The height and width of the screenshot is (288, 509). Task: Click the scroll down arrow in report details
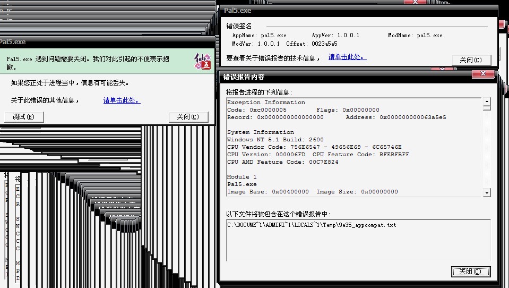coord(487,192)
